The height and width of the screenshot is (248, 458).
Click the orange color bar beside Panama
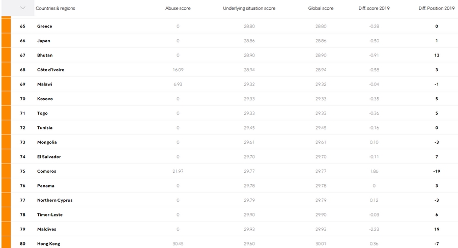[6, 185]
